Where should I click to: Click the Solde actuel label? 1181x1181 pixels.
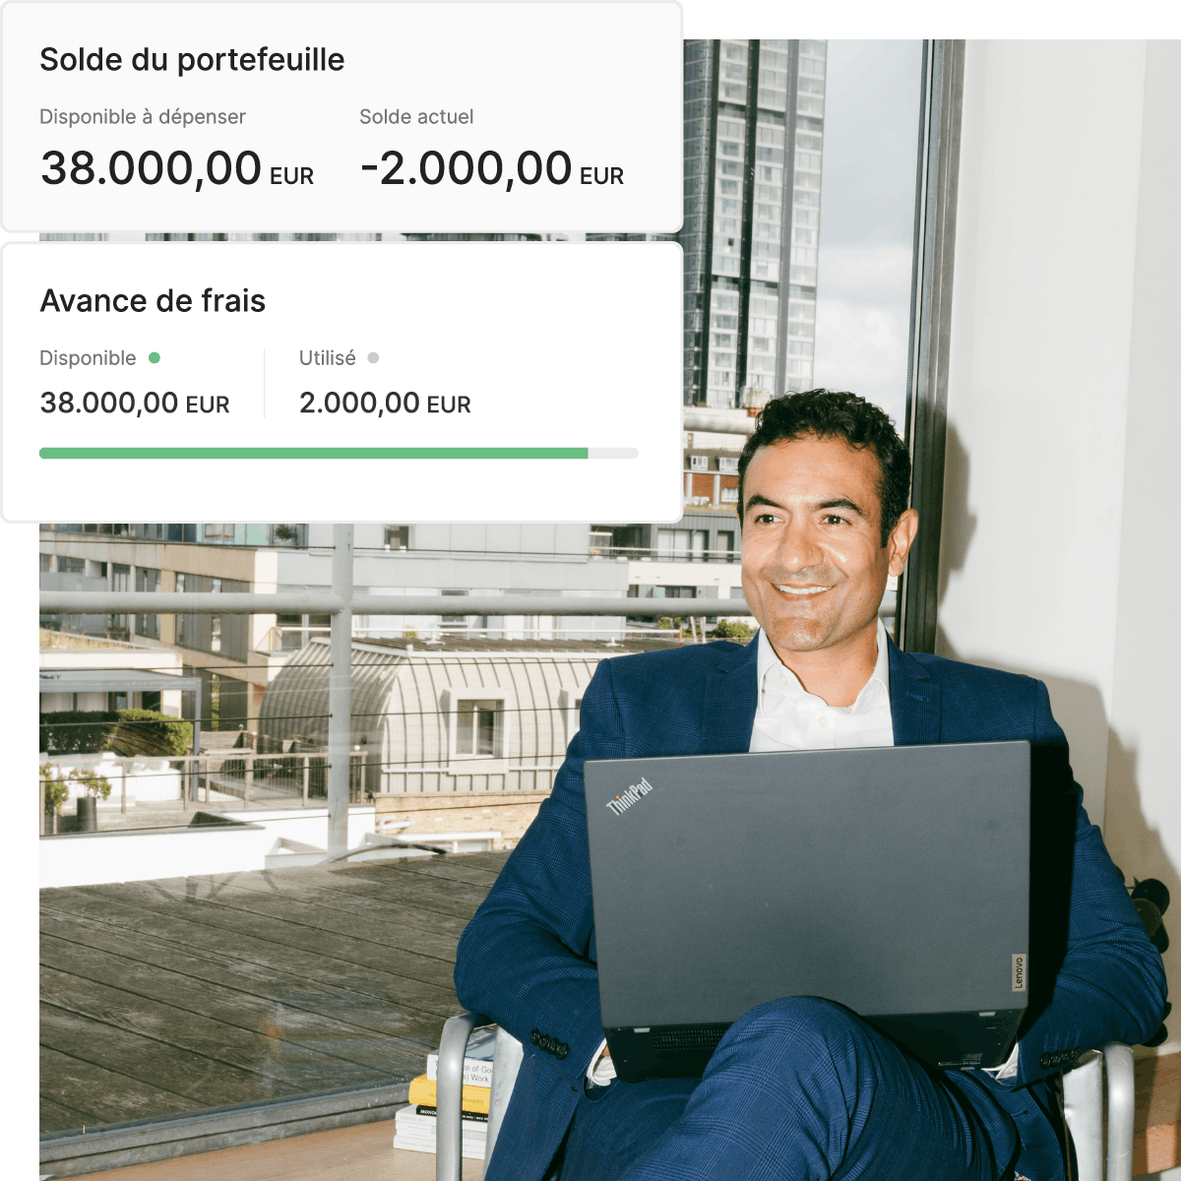[x=416, y=117]
